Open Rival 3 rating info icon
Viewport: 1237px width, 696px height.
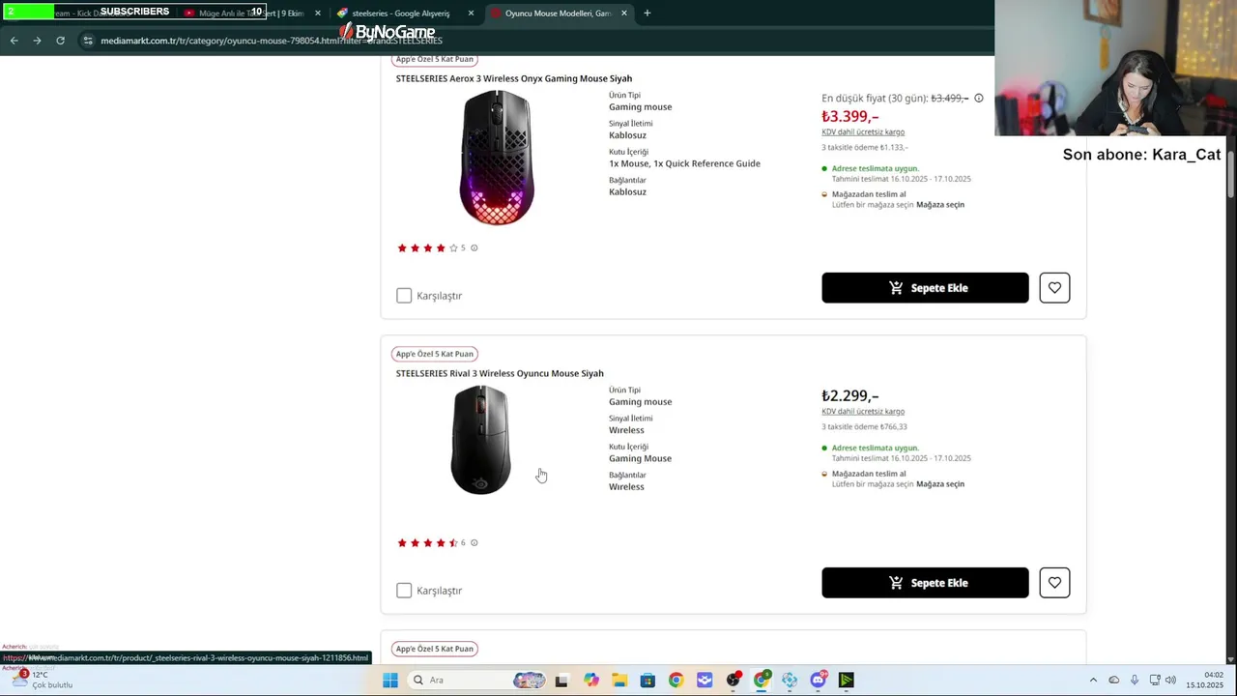pyautogui.click(x=474, y=543)
